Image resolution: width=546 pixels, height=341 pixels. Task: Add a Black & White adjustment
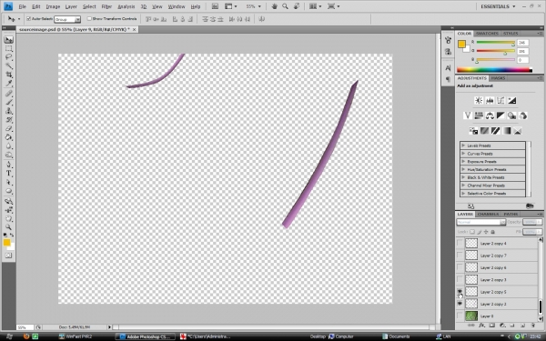click(500, 115)
